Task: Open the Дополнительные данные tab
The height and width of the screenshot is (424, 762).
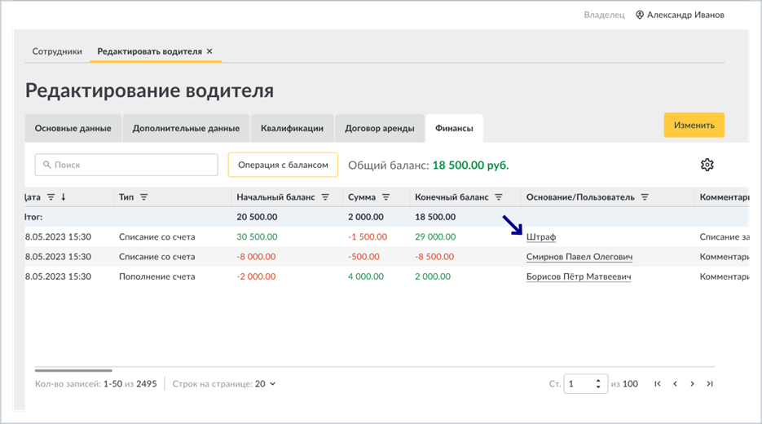Action: (x=186, y=128)
